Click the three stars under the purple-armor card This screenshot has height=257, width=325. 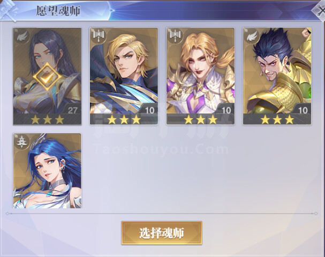click(200, 119)
